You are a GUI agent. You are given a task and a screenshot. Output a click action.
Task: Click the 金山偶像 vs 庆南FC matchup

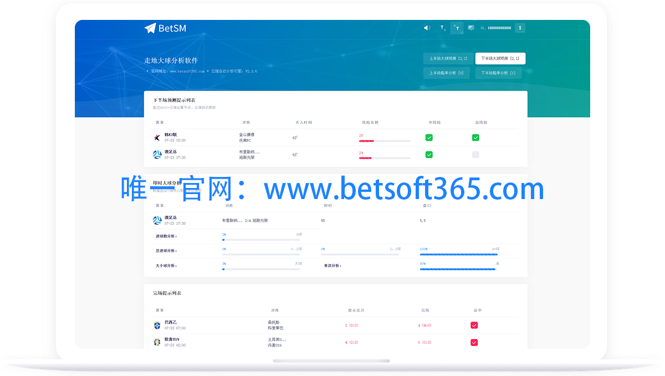247,138
